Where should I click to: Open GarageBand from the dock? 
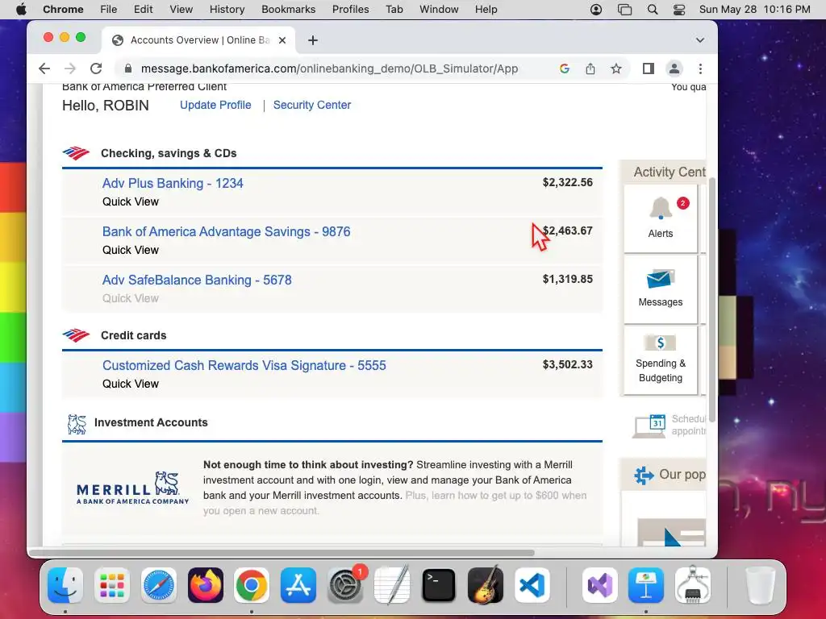coord(485,585)
